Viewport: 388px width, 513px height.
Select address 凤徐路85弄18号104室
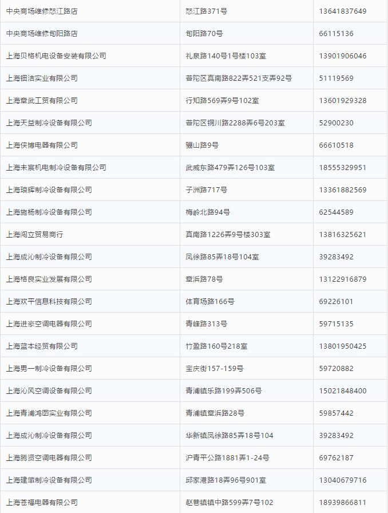click(x=222, y=256)
